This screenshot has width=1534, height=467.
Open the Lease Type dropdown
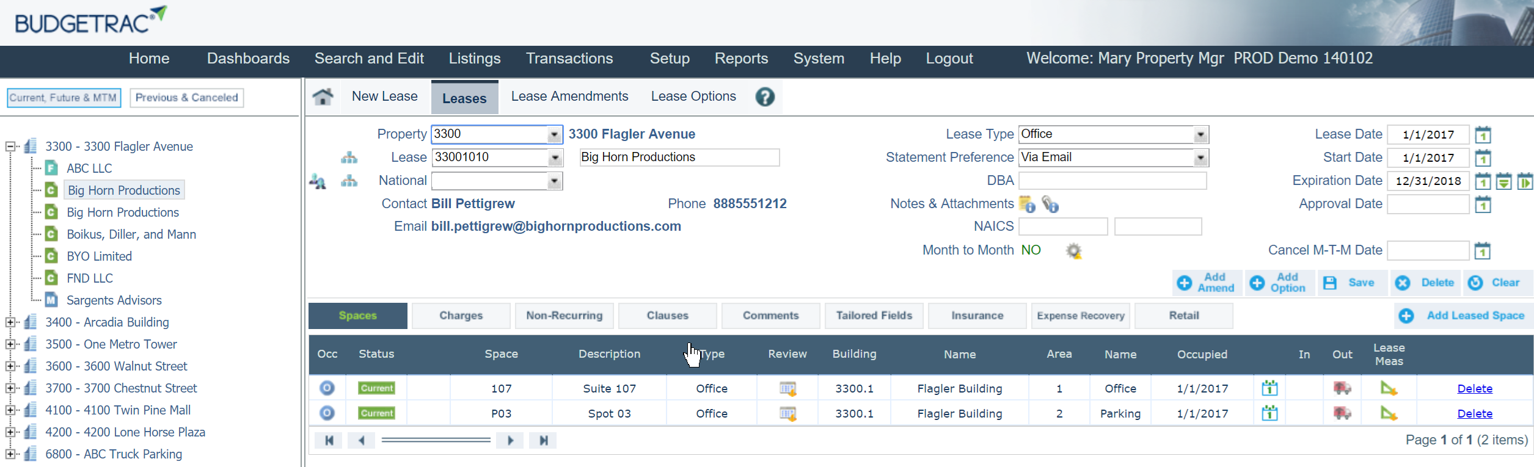1200,134
